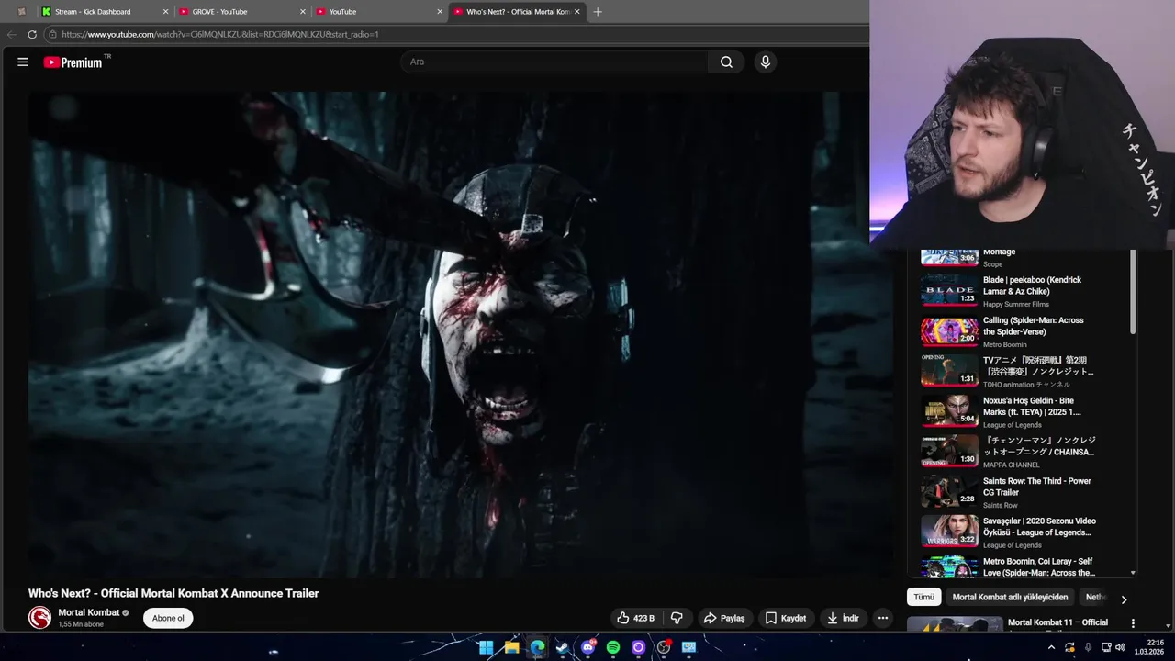The image size is (1175, 661).
Task: Open the YouTube hamburger guide menu
Action: coord(23,62)
